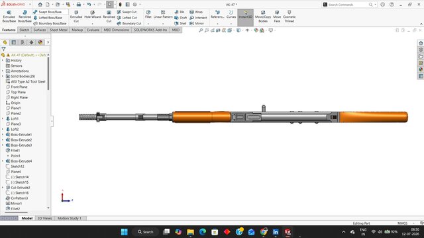Screen dimensions: 424x238
Task: Open the dropdown arrow under Hole Wizard
Action: click(x=93, y=24)
